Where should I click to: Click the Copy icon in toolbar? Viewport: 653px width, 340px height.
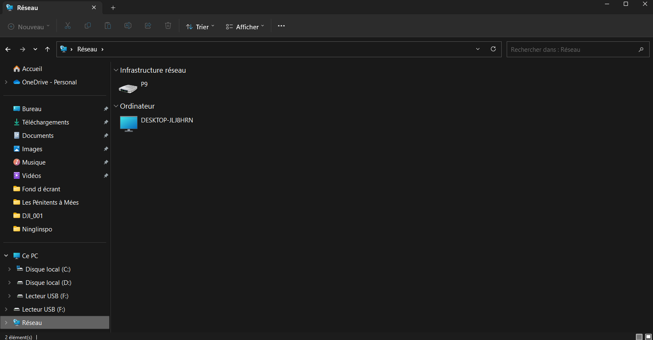(88, 26)
